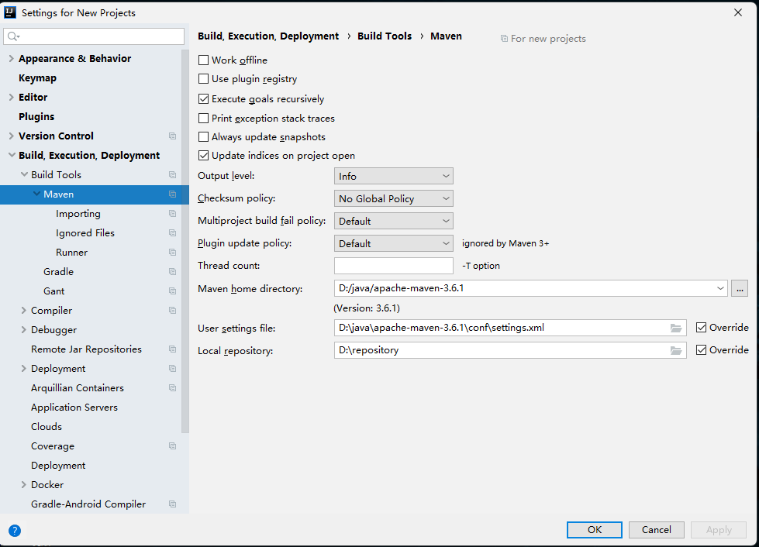Enable Always update snapshots checkbox

click(x=203, y=137)
